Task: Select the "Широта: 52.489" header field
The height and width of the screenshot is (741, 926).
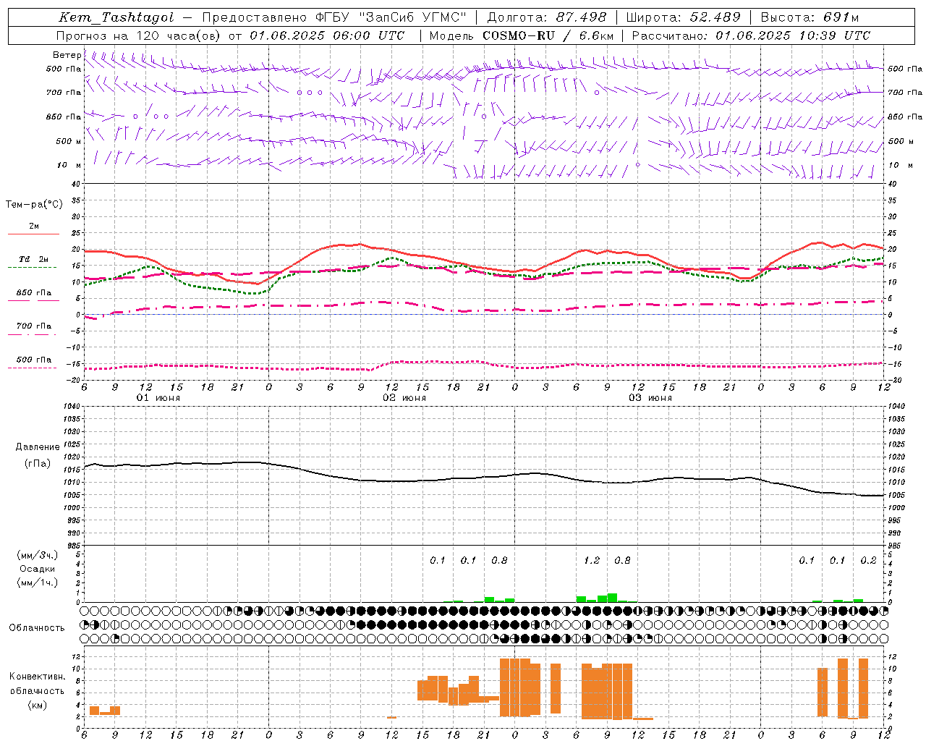Action: coord(684,17)
